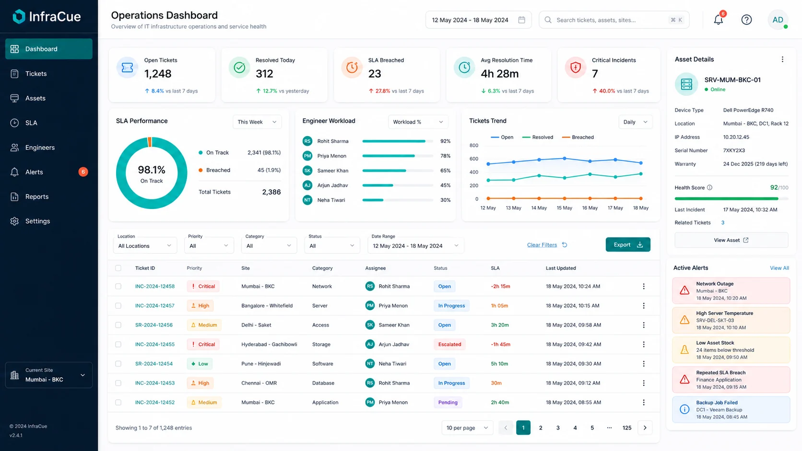Go to page 125
Image resolution: width=802 pixels, height=451 pixels.
point(627,428)
